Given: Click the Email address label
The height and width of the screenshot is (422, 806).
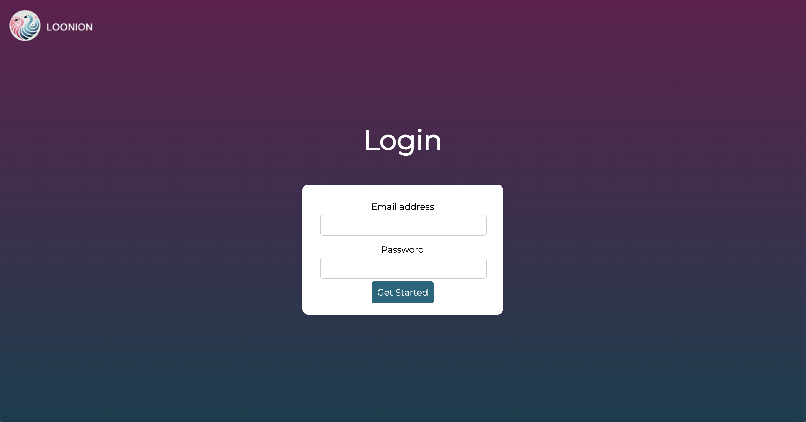Looking at the screenshot, I should (x=403, y=207).
